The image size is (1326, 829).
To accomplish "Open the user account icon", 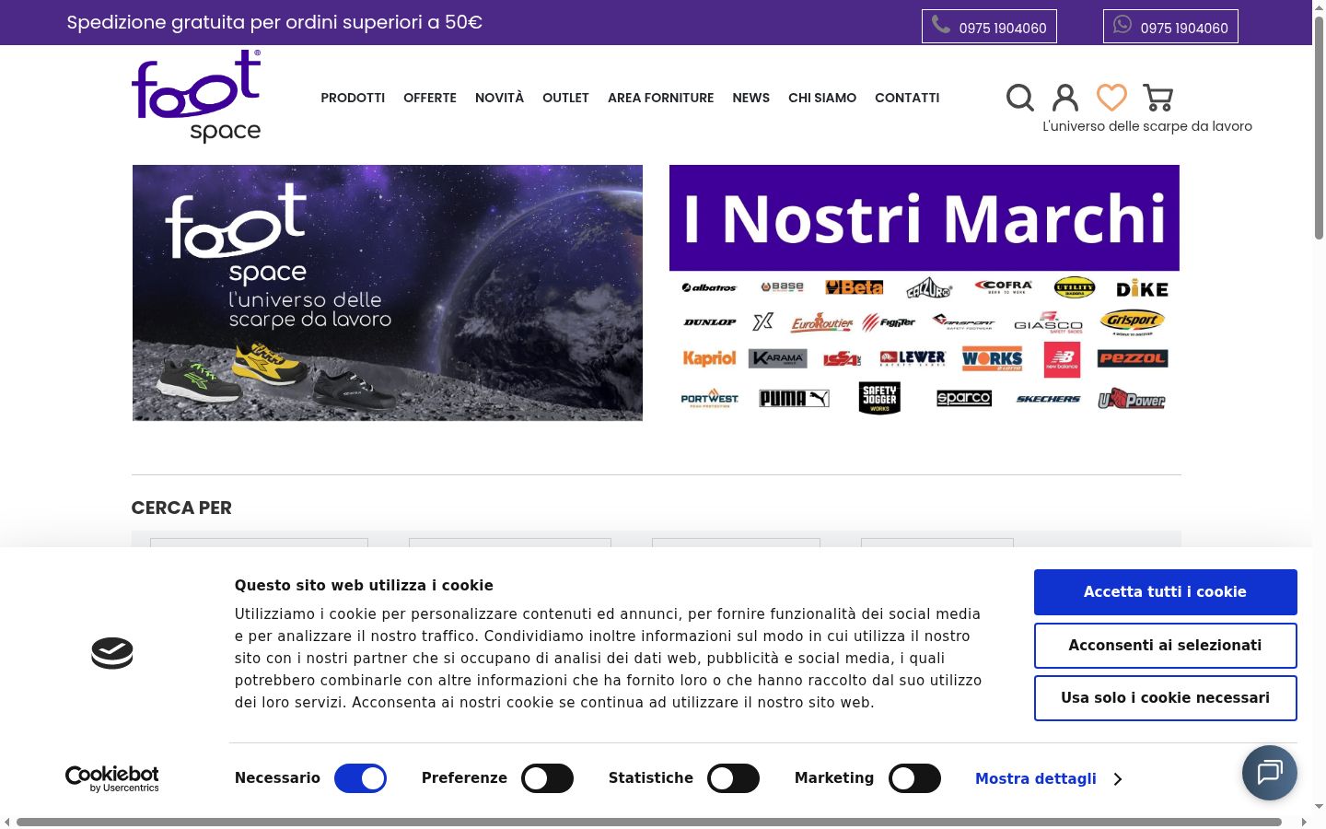I will 1065,98.
